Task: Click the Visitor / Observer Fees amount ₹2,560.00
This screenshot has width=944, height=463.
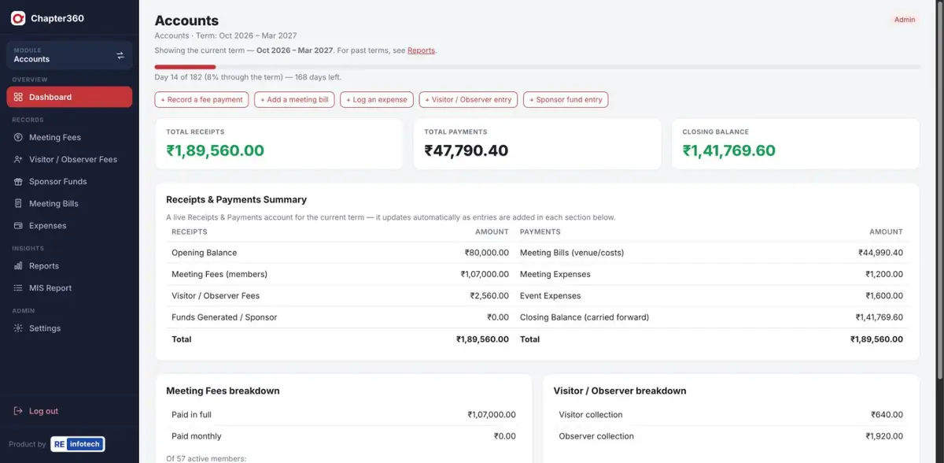Action: [489, 296]
